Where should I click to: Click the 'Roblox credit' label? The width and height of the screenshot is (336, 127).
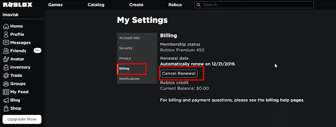click(x=174, y=83)
